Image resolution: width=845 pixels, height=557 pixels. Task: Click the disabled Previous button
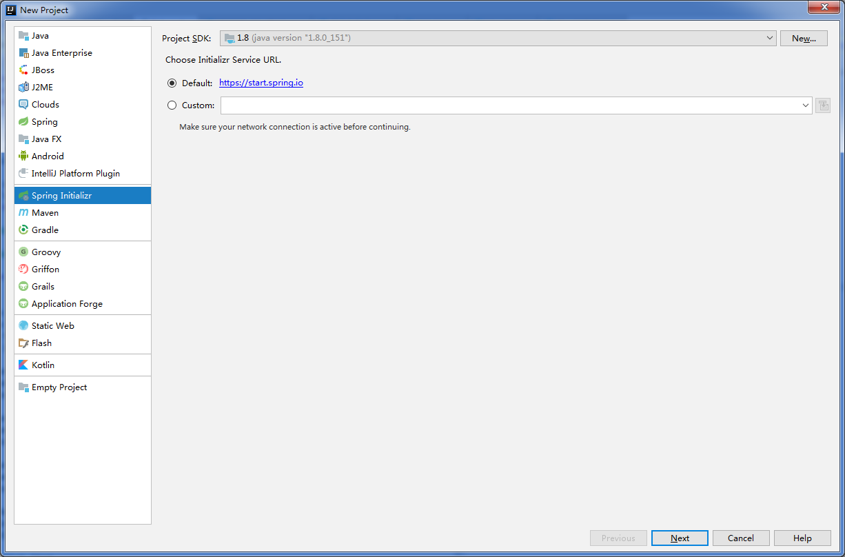(x=618, y=538)
